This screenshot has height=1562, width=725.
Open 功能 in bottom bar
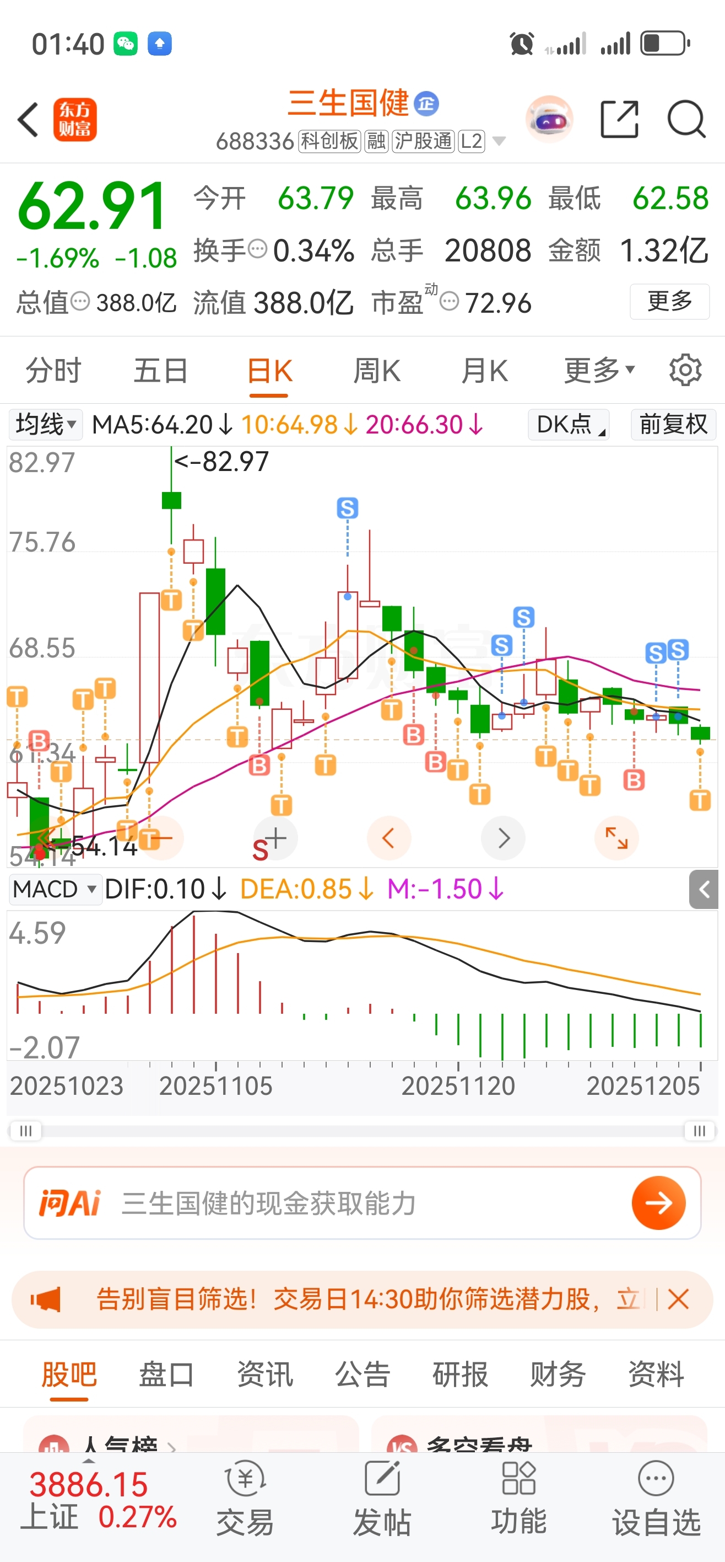pyautogui.click(x=519, y=1499)
